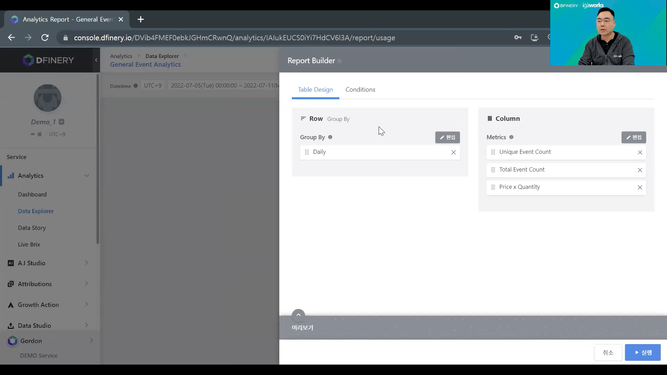Click the Group By info icon
The image size is (667, 375).
click(x=330, y=137)
